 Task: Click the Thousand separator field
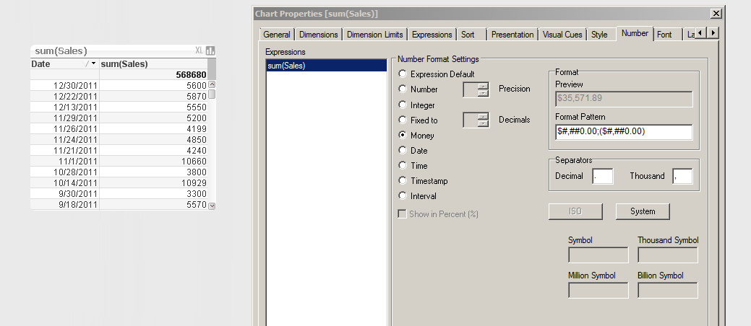(682, 176)
